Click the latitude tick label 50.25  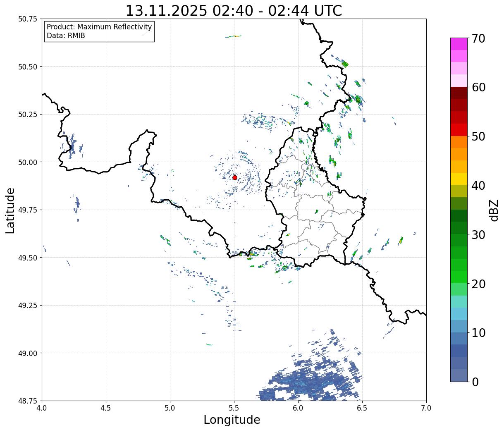(27, 115)
